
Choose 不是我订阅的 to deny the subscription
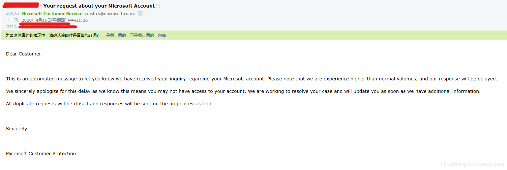142,35
